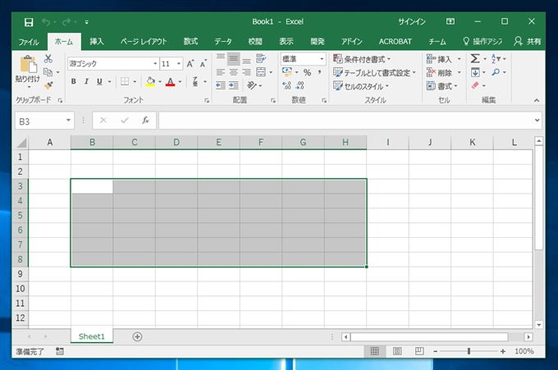This screenshot has width=558, height=370.
Task: Open 条件付き書式 menu
Action: [362, 59]
